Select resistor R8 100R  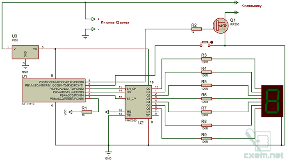click(x=207, y=125)
